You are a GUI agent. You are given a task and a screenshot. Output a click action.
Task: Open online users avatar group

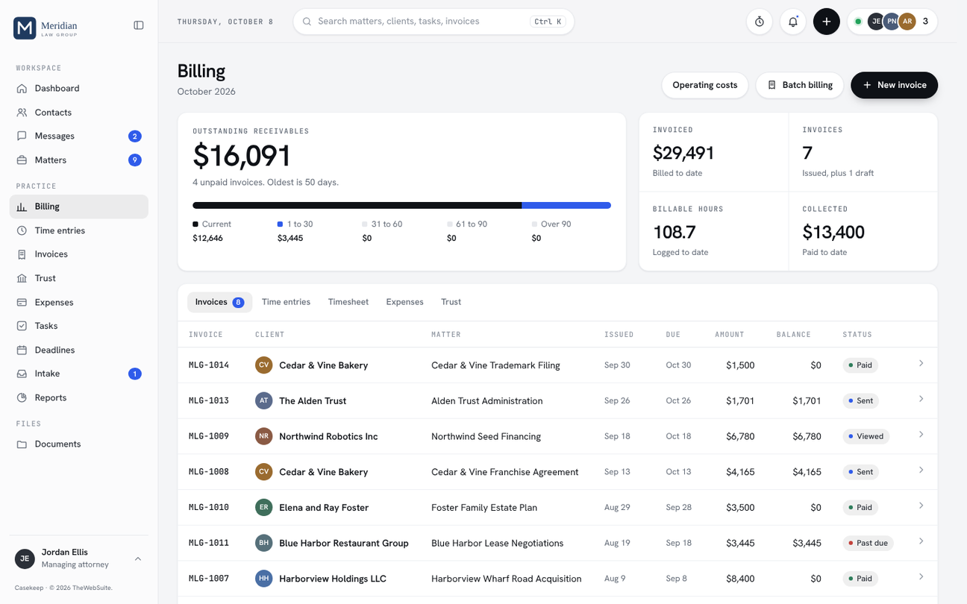pos(892,22)
